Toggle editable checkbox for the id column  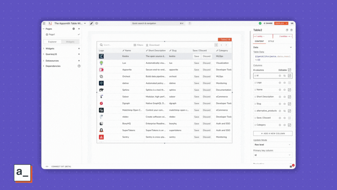290,76
